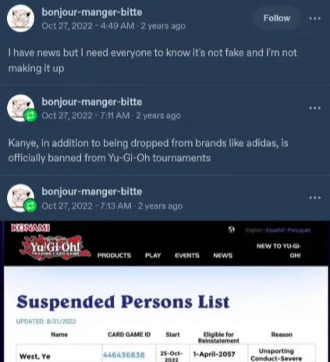Click the Konami logo

coord(30,228)
